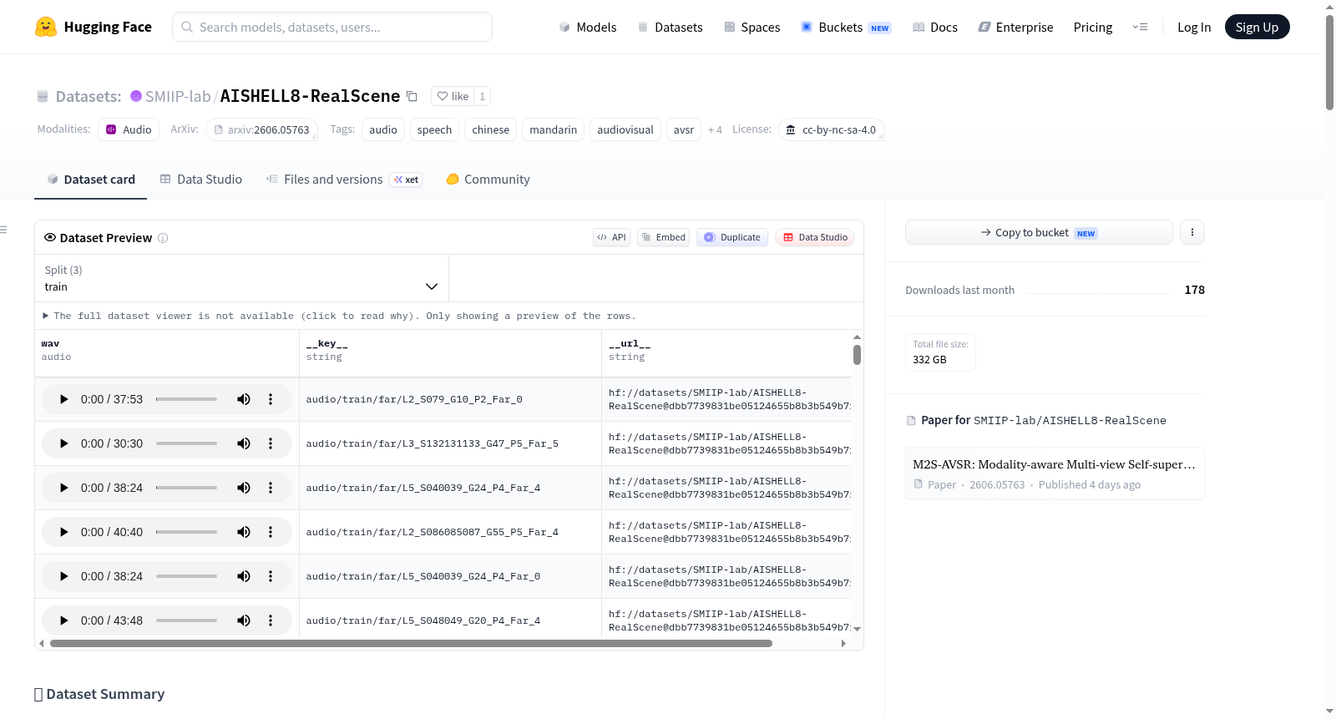Image resolution: width=1336 pixels, height=719 pixels.
Task: Click the page vertical scrollbar
Action: pyautogui.click(x=1329, y=63)
